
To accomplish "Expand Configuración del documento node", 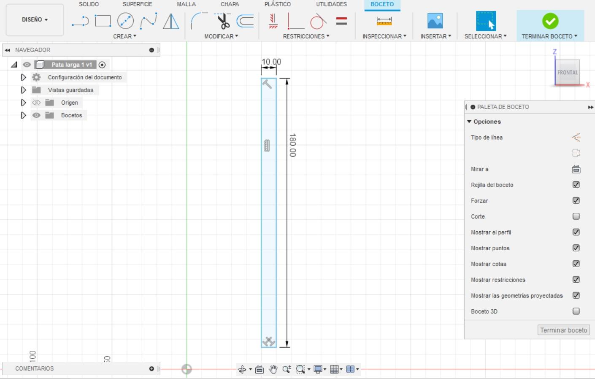I will 23,77.
